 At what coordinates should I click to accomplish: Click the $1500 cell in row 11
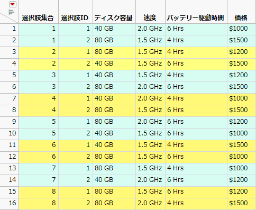pos(242,145)
